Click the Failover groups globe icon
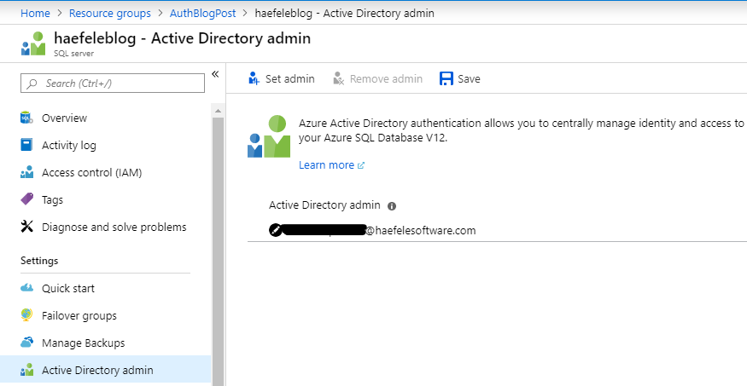The height and width of the screenshot is (386, 747). click(26, 315)
